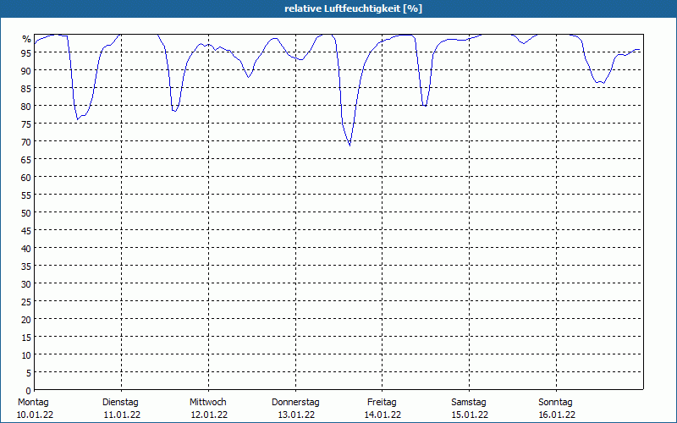The image size is (677, 423).
Task: Click the y-axis value '30'
Action: coord(26,283)
